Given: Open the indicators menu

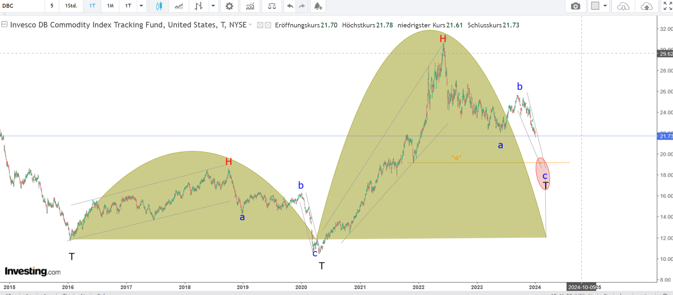Looking at the screenshot, I should tap(250, 6).
